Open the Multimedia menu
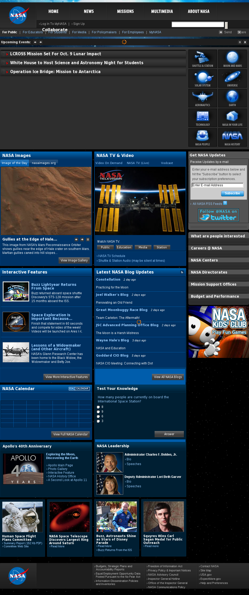 162,12
